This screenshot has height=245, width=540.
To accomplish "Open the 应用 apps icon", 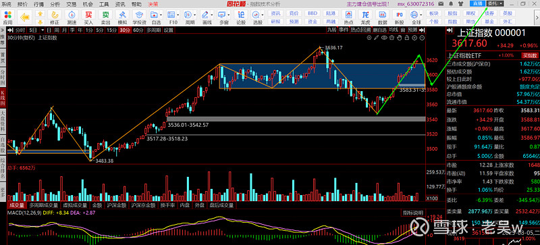I will click(x=7, y=17).
